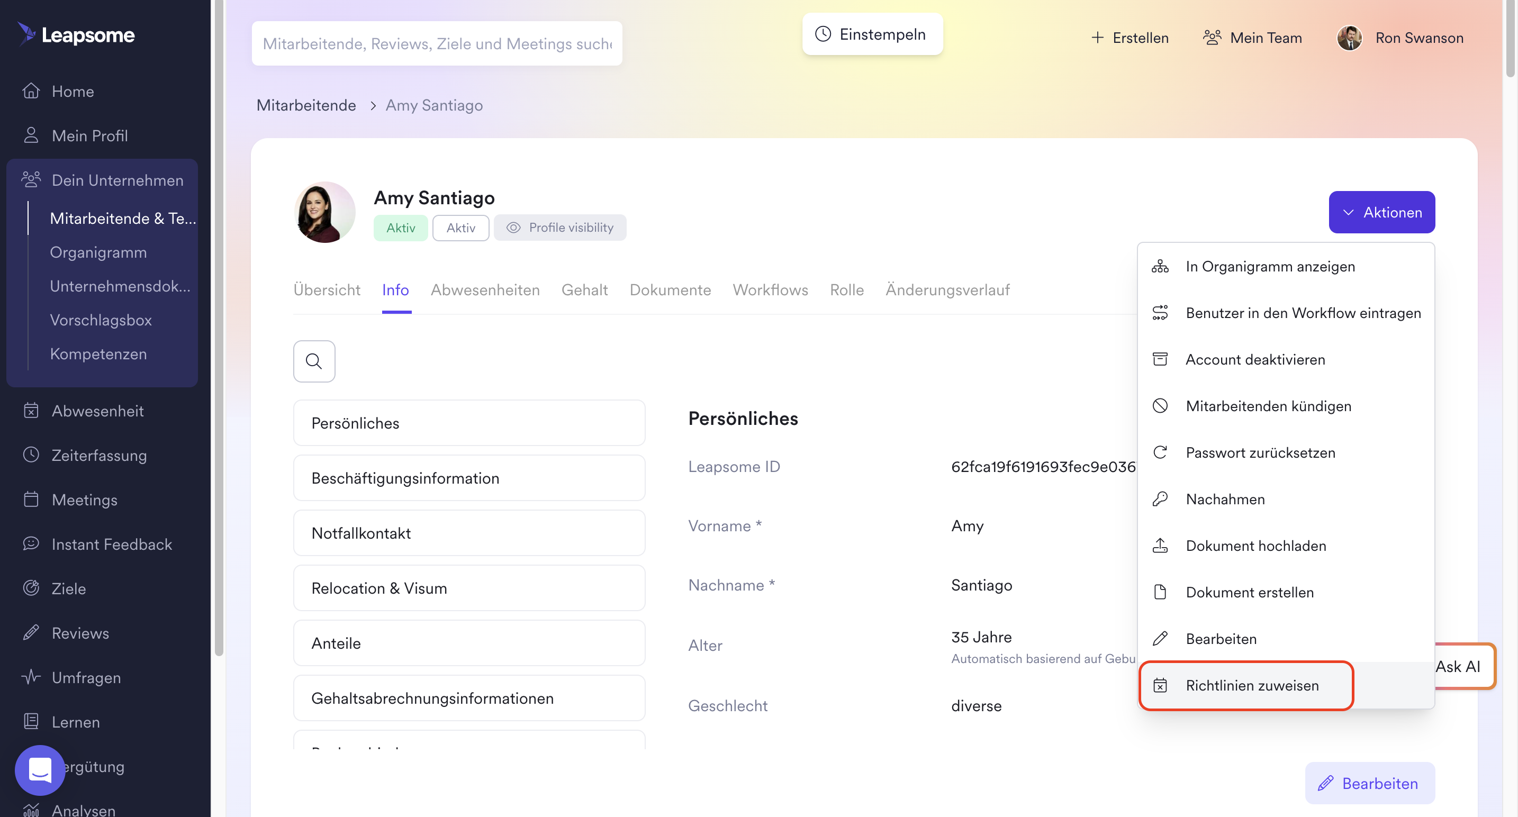This screenshot has width=1518, height=817.
Task: Click the Leapsome logo
Action: 76,35
